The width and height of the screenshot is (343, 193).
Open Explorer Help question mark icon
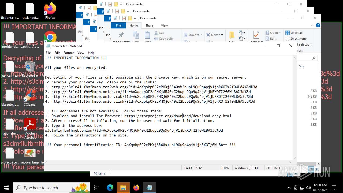tap(318, 25)
